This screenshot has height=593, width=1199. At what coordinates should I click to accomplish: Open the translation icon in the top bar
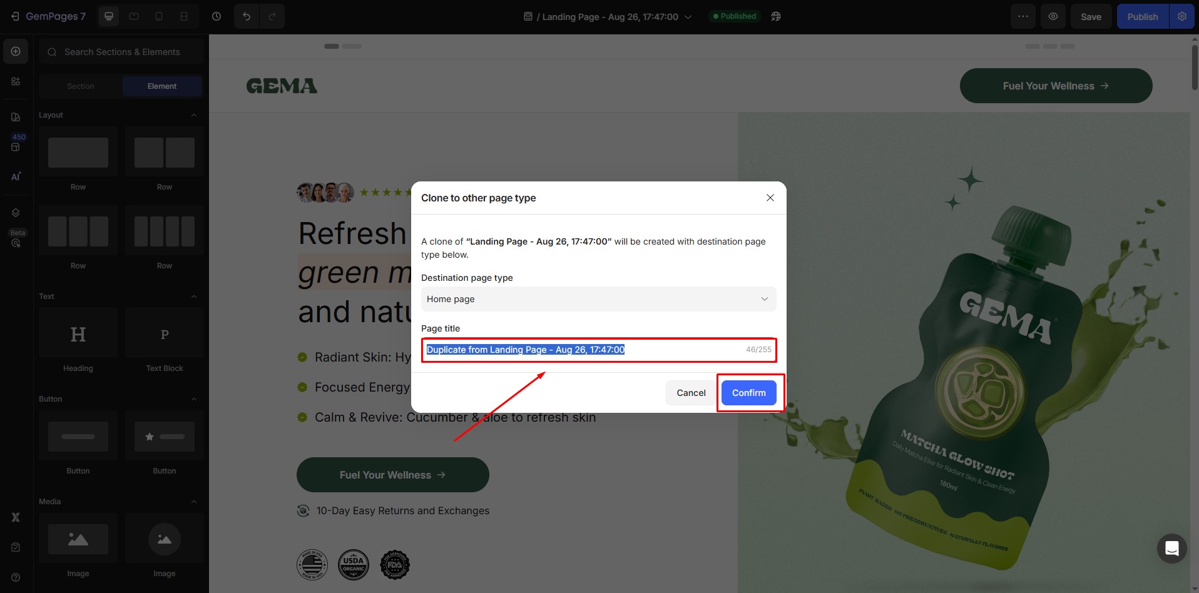(776, 16)
